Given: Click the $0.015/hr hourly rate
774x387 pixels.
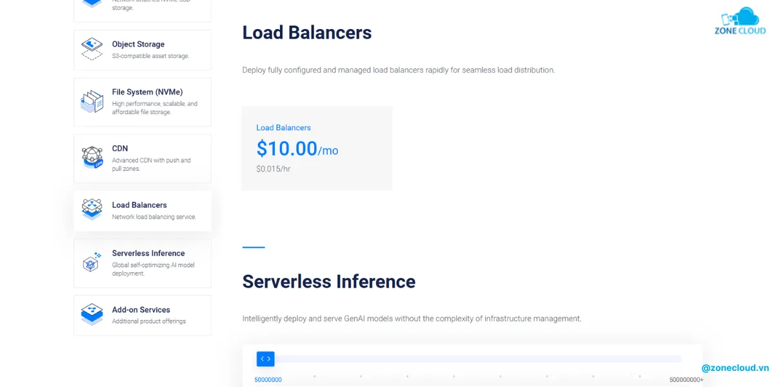Looking at the screenshot, I should pos(273,169).
